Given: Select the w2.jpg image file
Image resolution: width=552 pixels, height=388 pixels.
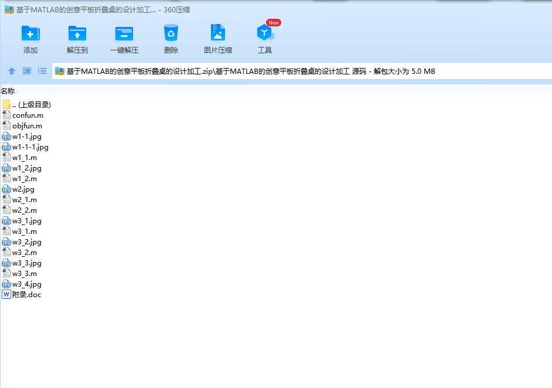Looking at the screenshot, I should click(18, 189).
